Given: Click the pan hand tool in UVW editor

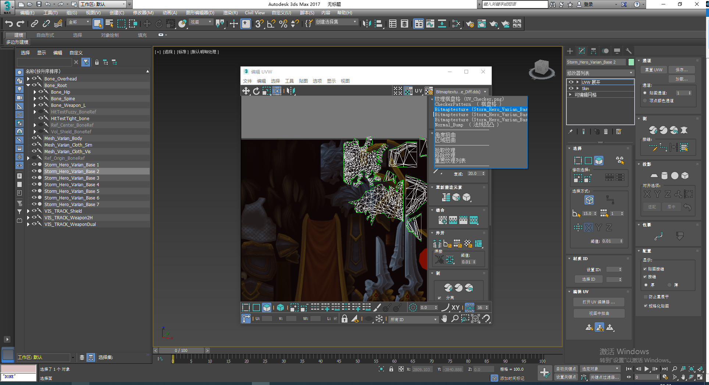Looking at the screenshot, I should 444,319.
